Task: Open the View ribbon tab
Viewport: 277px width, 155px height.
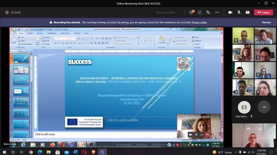Action: pyautogui.click(x=86, y=33)
